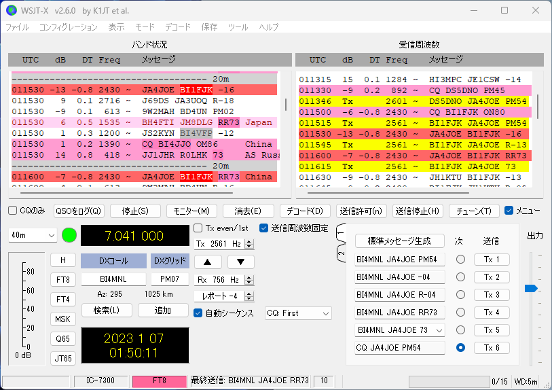Click the pink FT8 status bar indicator
This screenshot has width=552, height=390.
(x=159, y=381)
